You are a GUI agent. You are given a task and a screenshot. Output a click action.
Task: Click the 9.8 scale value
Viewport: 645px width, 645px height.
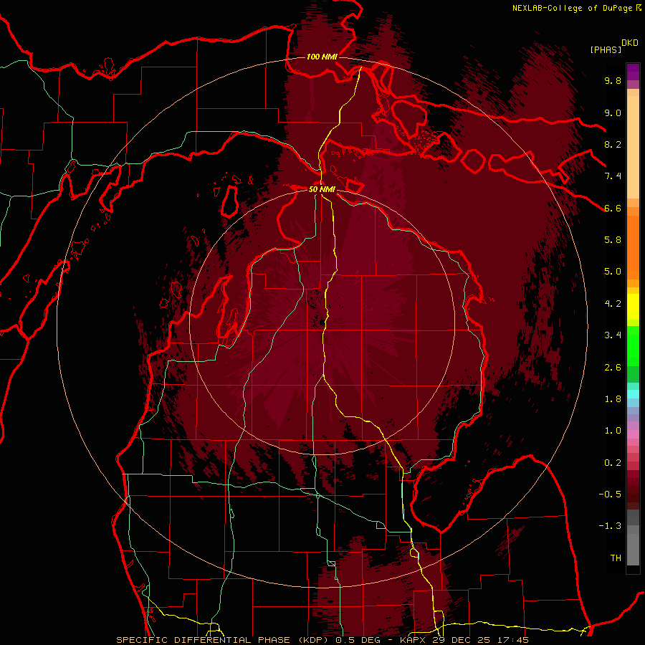pyautogui.click(x=613, y=80)
